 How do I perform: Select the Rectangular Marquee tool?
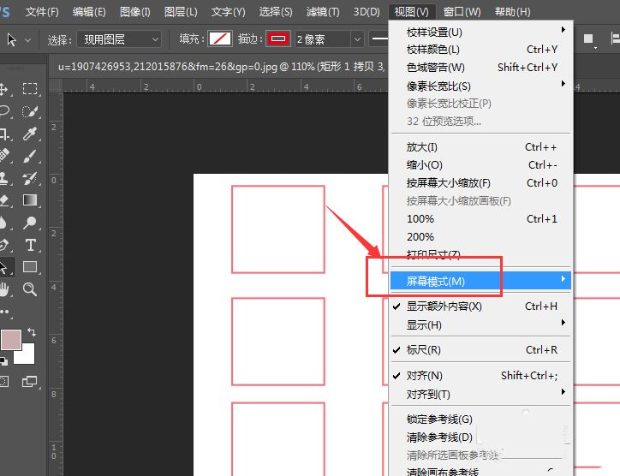(30, 89)
